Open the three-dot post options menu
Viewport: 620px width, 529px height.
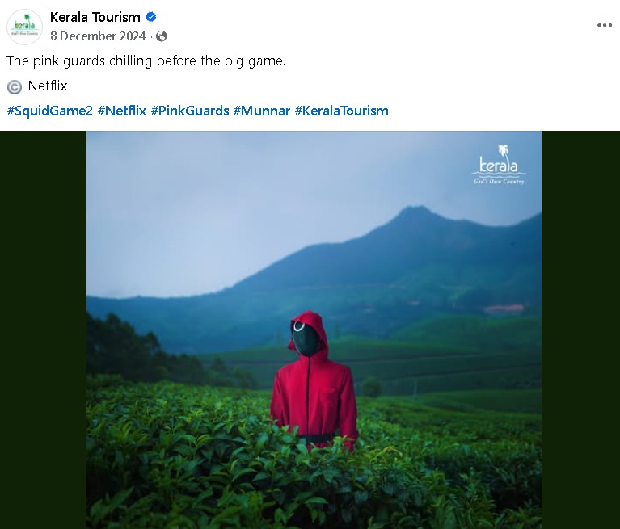pos(604,25)
